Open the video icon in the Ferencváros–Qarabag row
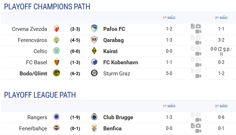 (x=198, y=43)
